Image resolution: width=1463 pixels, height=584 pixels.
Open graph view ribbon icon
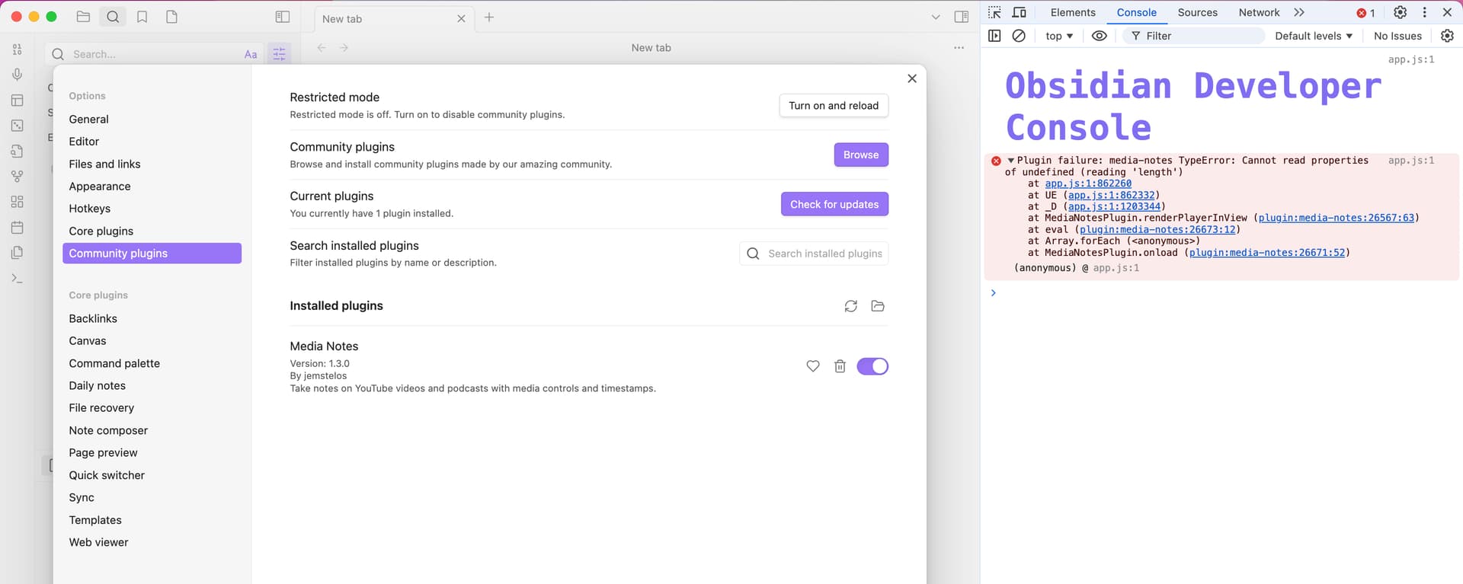[x=17, y=177]
